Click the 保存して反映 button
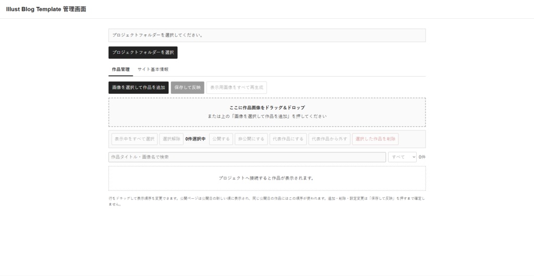 click(x=188, y=88)
